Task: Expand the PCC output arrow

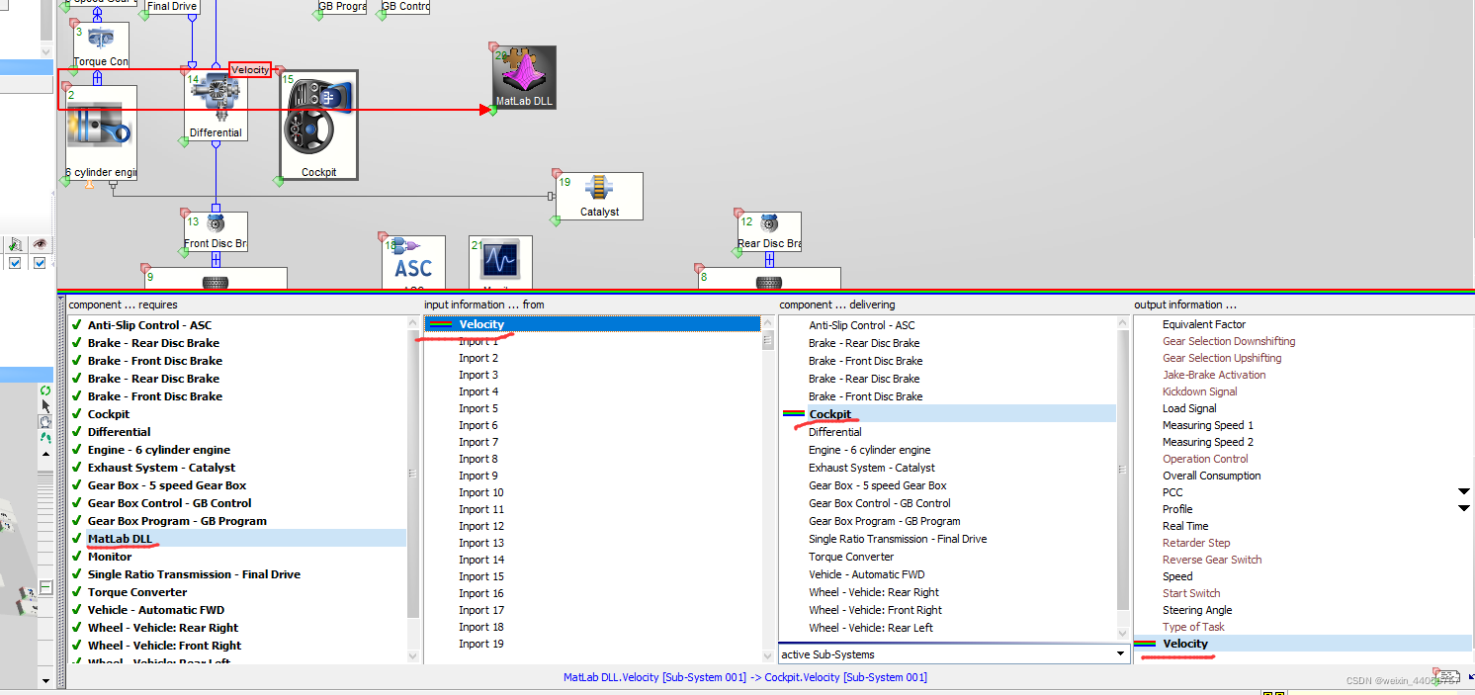Action: click(x=1464, y=491)
